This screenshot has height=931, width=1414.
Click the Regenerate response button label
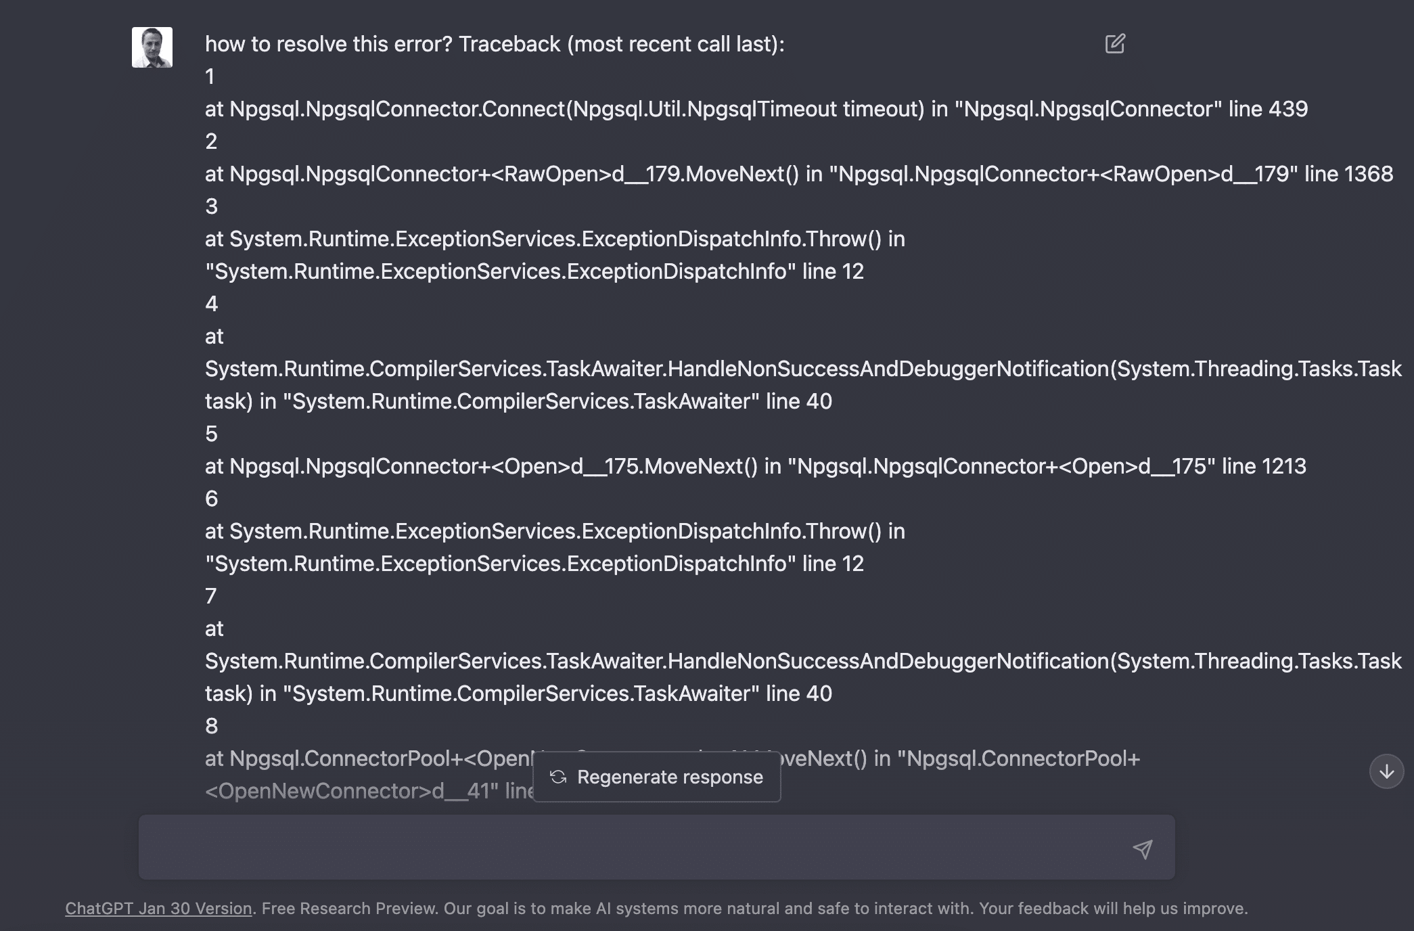click(x=670, y=777)
